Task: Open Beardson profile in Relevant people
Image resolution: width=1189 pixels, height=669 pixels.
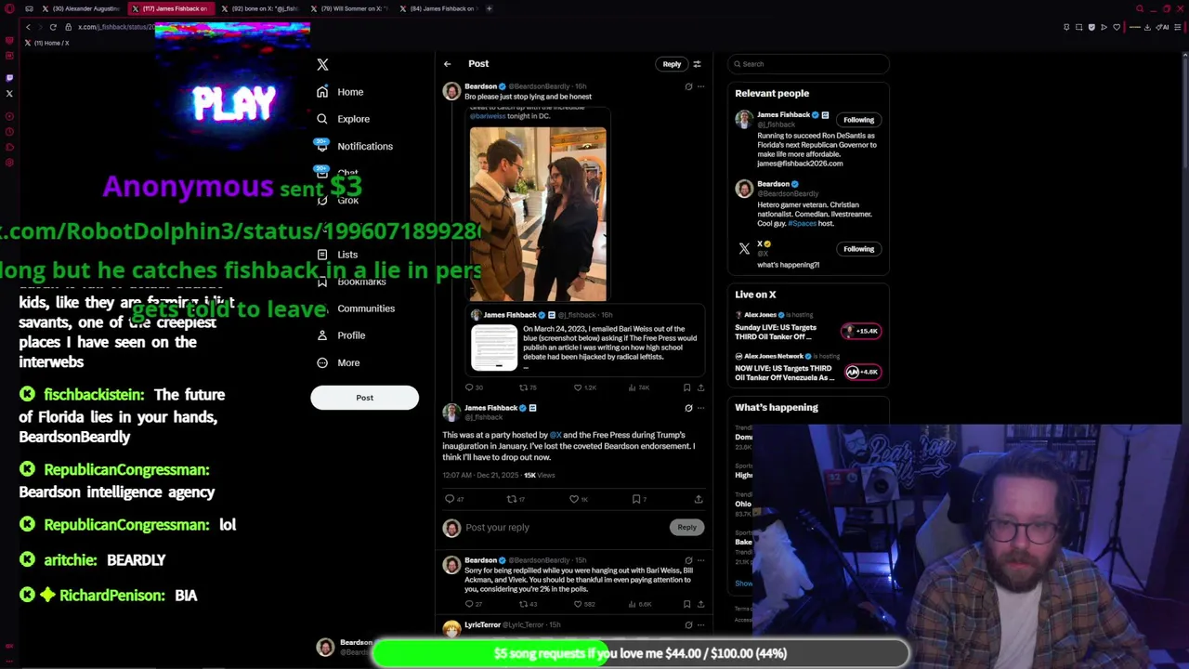Action: pos(773,184)
